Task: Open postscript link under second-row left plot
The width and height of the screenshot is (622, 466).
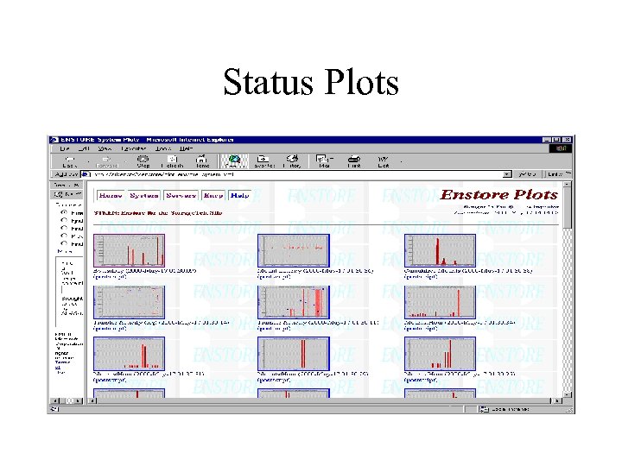Action: 110,329
